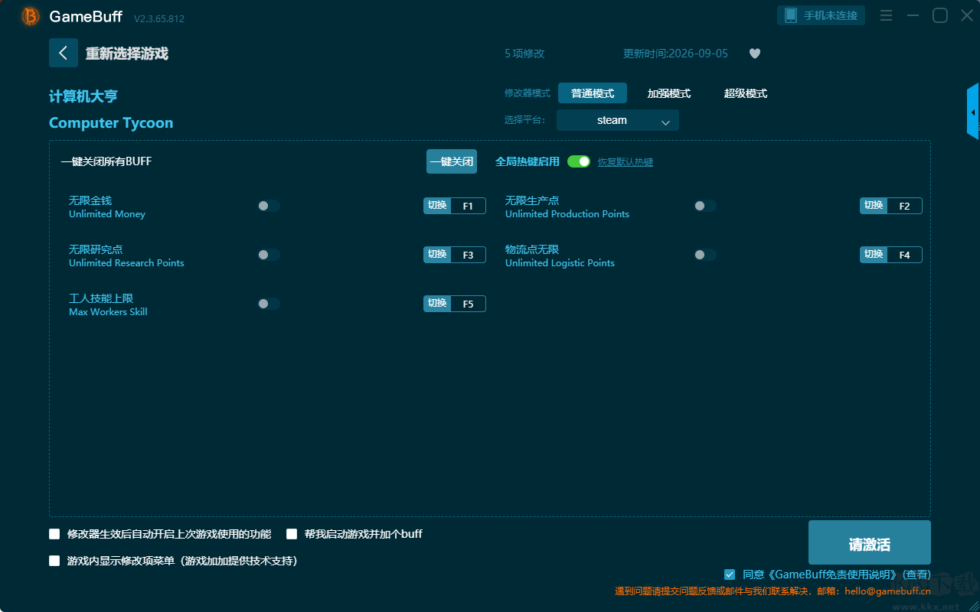Screen dimensions: 980x612
Task: Select 加强模式 mode tab
Action: (x=669, y=93)
